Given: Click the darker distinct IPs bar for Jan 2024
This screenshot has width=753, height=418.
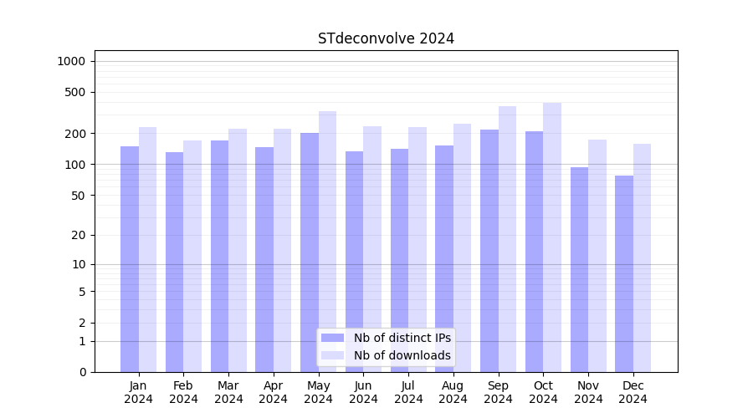Looking at the screenshot, I should [130, 259].
